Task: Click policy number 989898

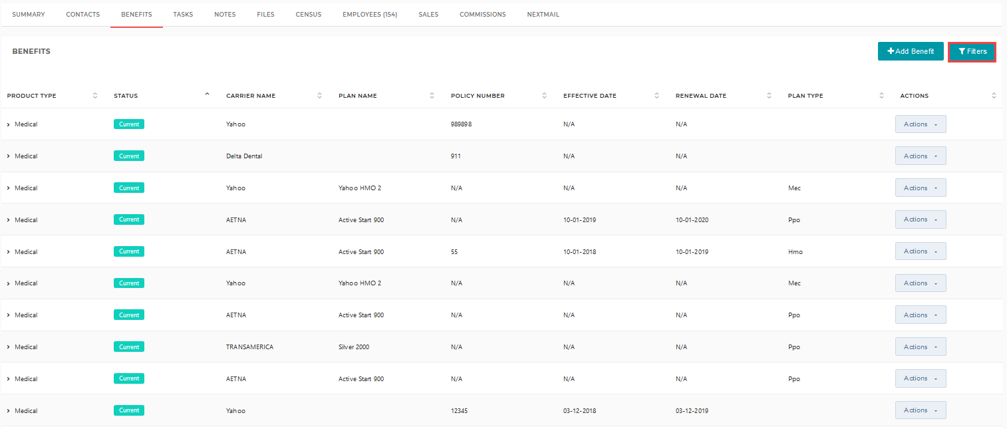Action: pyautogui.click(x=462, y=124)
